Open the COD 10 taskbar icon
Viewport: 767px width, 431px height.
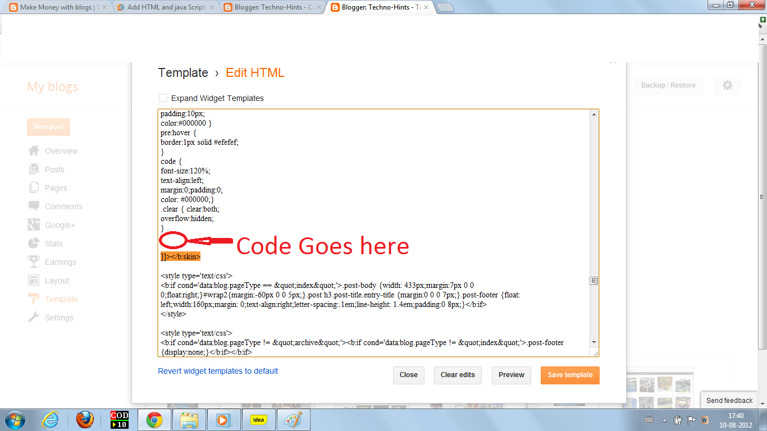[120, 420]
